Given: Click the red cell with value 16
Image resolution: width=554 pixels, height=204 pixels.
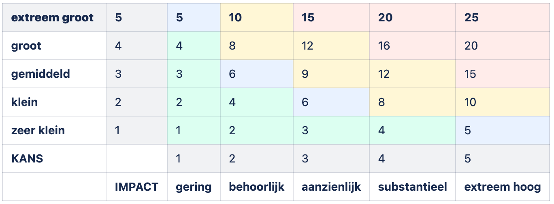Looking at the screenshot, I should [412, 46].
